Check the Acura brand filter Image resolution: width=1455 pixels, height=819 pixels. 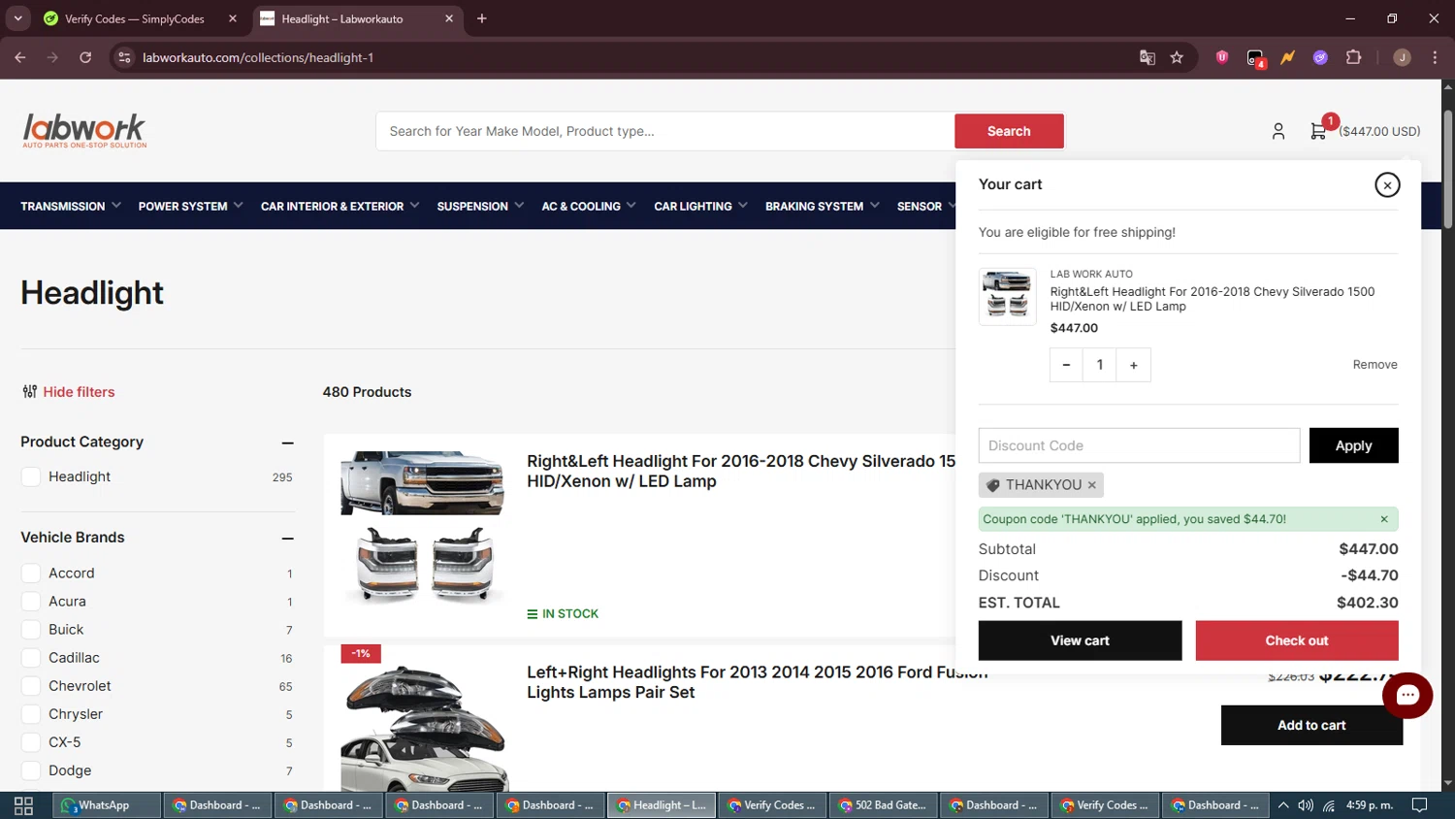[x=31, y=602]
